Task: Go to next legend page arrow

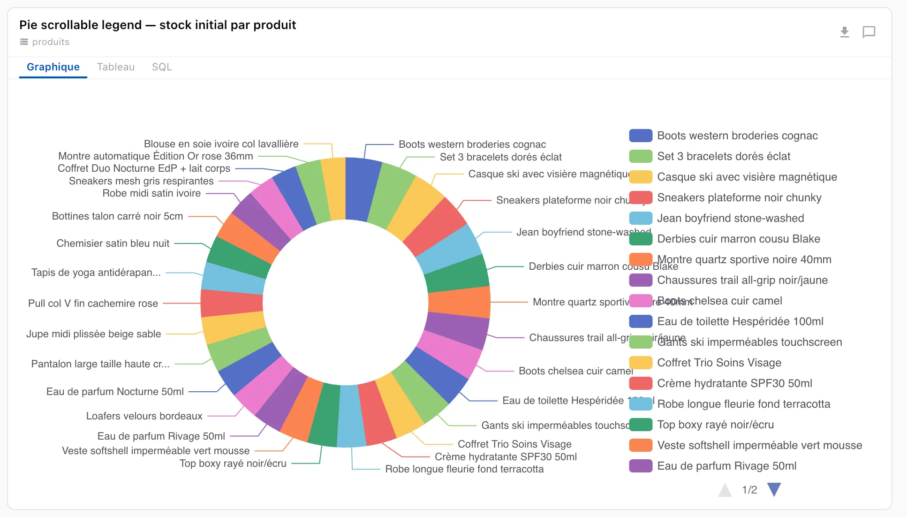Action: click(774, 489)
